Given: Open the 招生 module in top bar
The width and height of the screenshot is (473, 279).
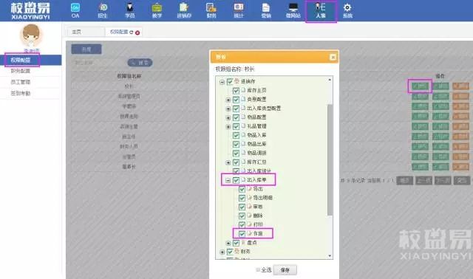Looking at the screenshot, I should tap(103, 10).
